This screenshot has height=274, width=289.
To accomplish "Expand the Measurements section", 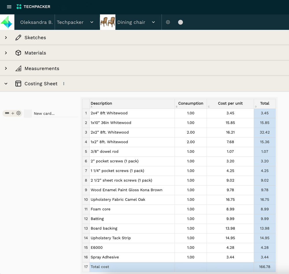I will (x=6, y=69).
